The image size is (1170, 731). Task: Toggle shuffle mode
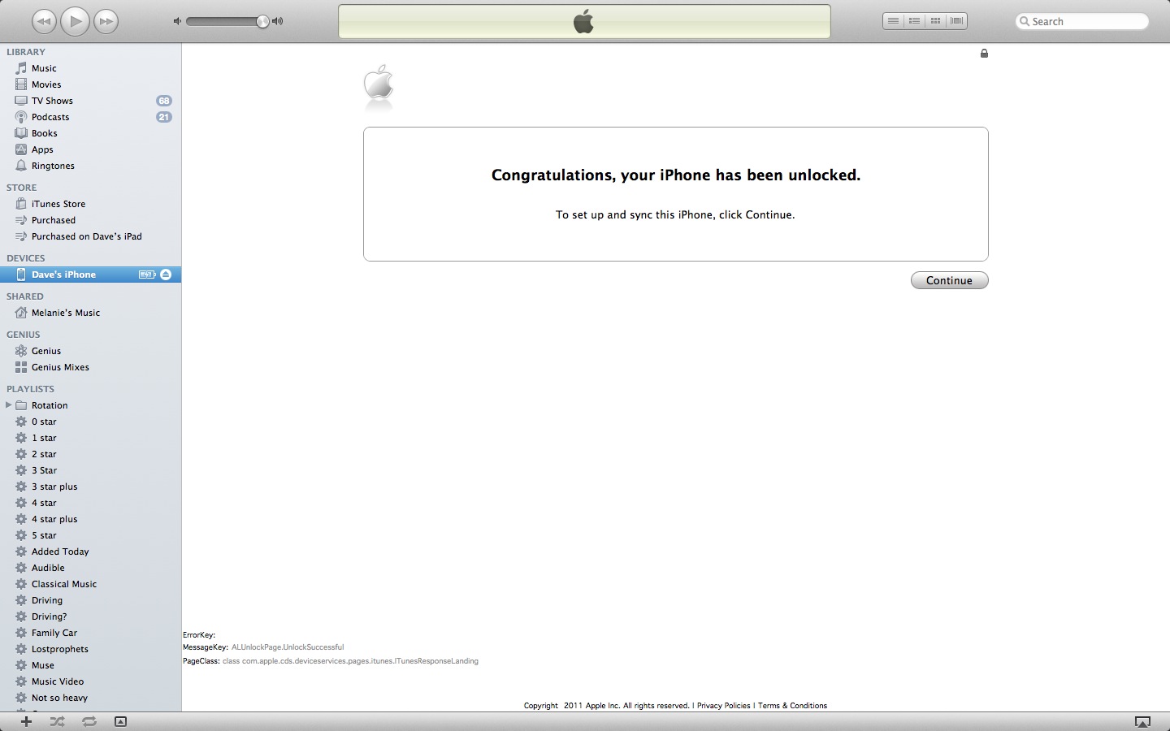[x=57, y=721]
